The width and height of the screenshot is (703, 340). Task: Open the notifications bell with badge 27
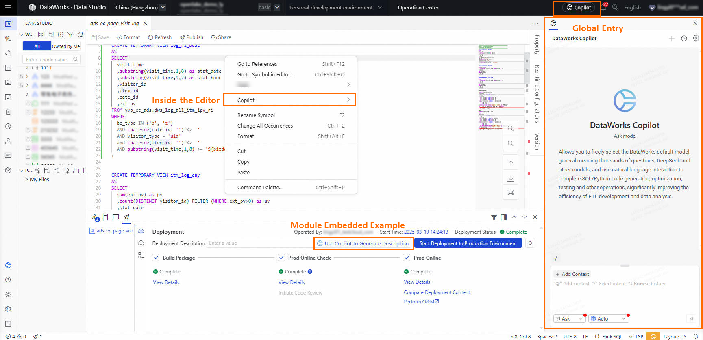[604, 7]
